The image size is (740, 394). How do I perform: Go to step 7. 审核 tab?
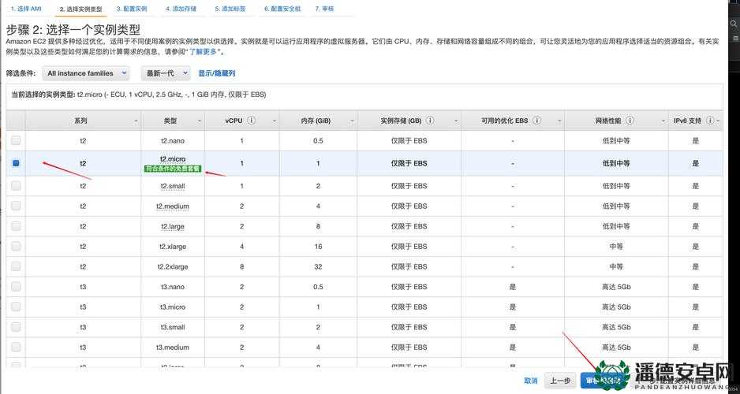325,9
